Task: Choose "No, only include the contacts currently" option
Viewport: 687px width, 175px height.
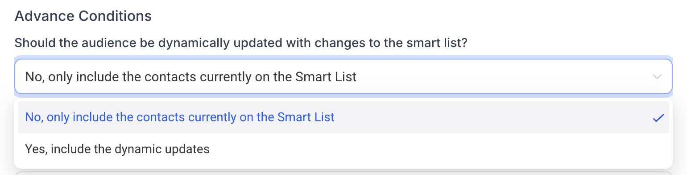Action: pos(343,117)
